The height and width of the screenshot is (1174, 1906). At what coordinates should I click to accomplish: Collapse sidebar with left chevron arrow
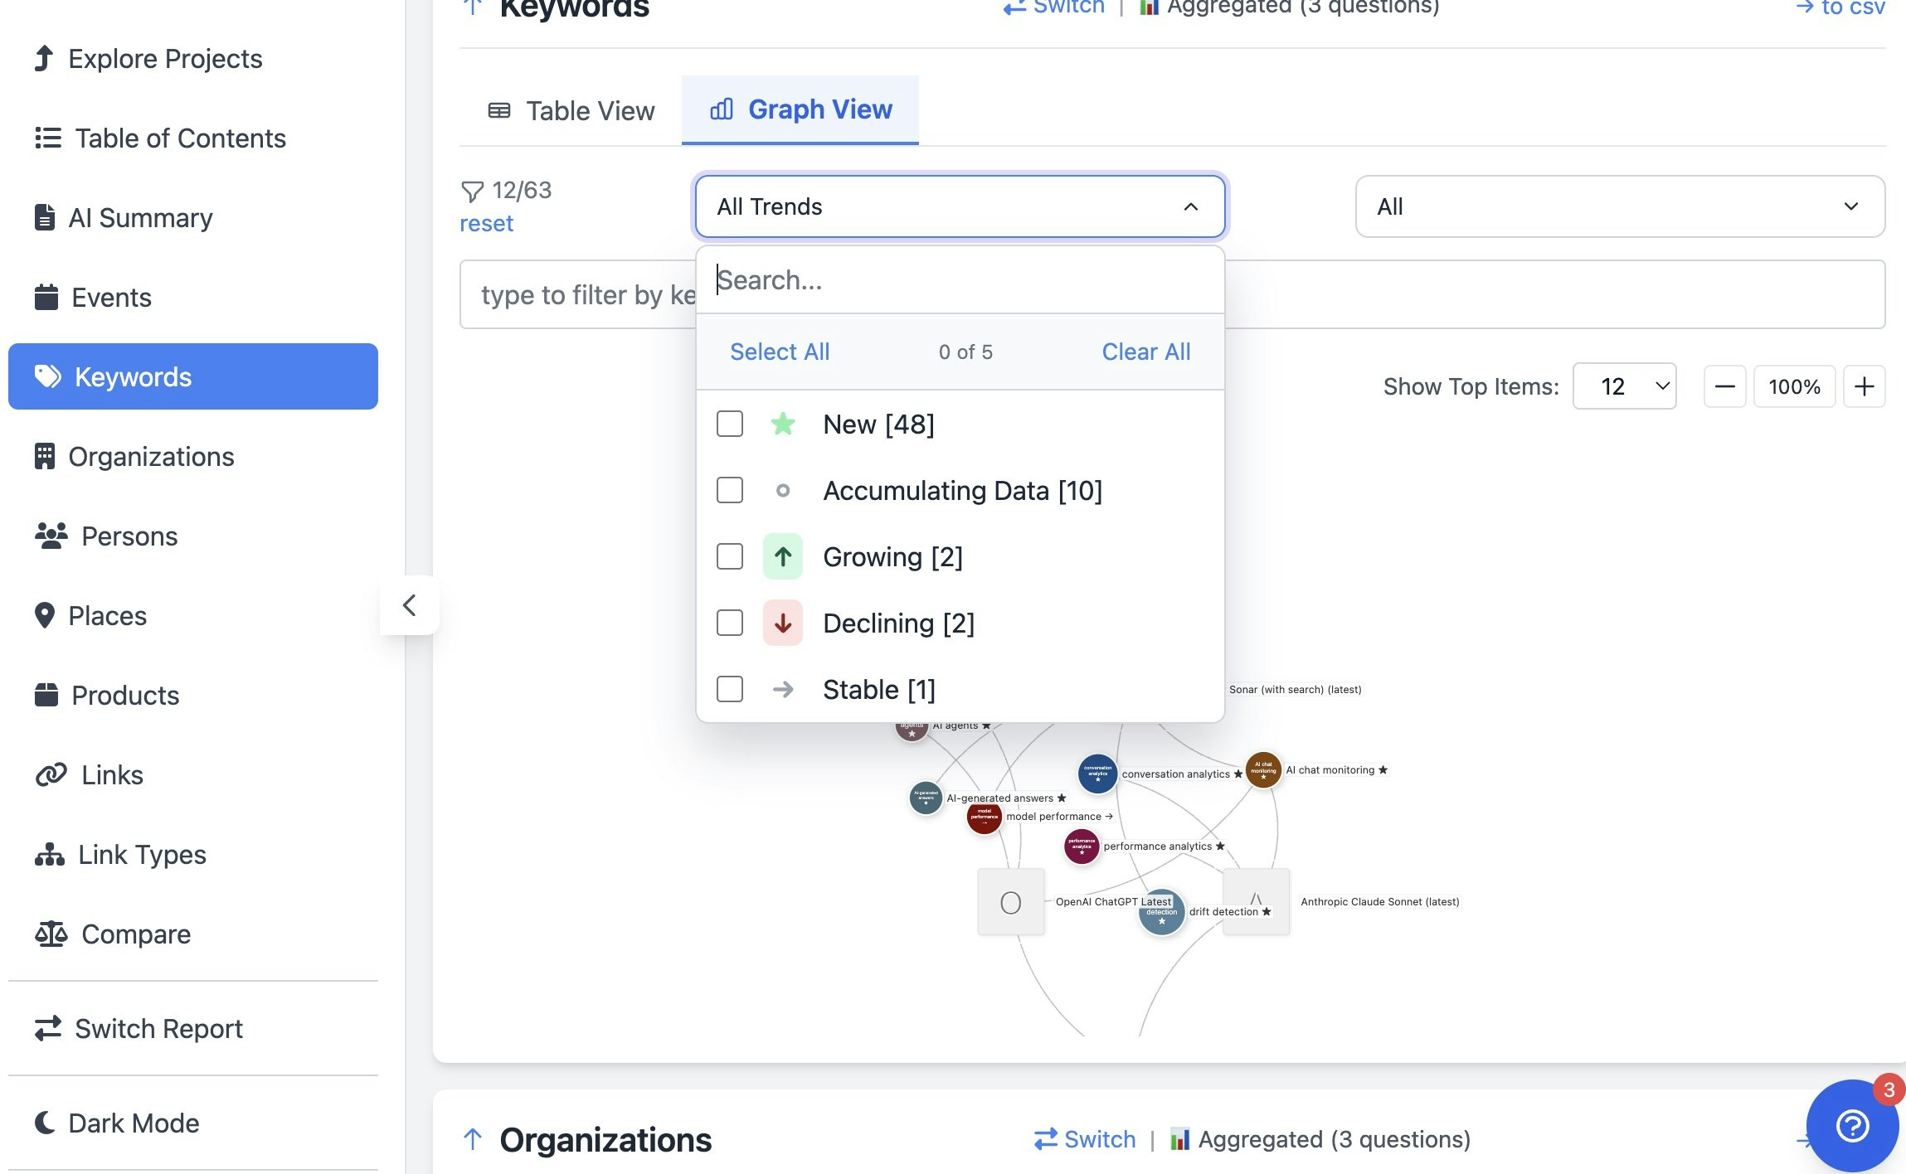click(409, 605)
